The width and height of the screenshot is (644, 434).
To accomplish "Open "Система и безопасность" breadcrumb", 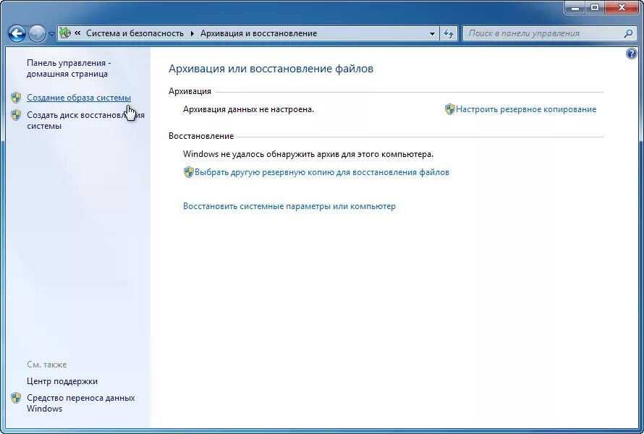I will pyautogui.click(x=135, y=33).
